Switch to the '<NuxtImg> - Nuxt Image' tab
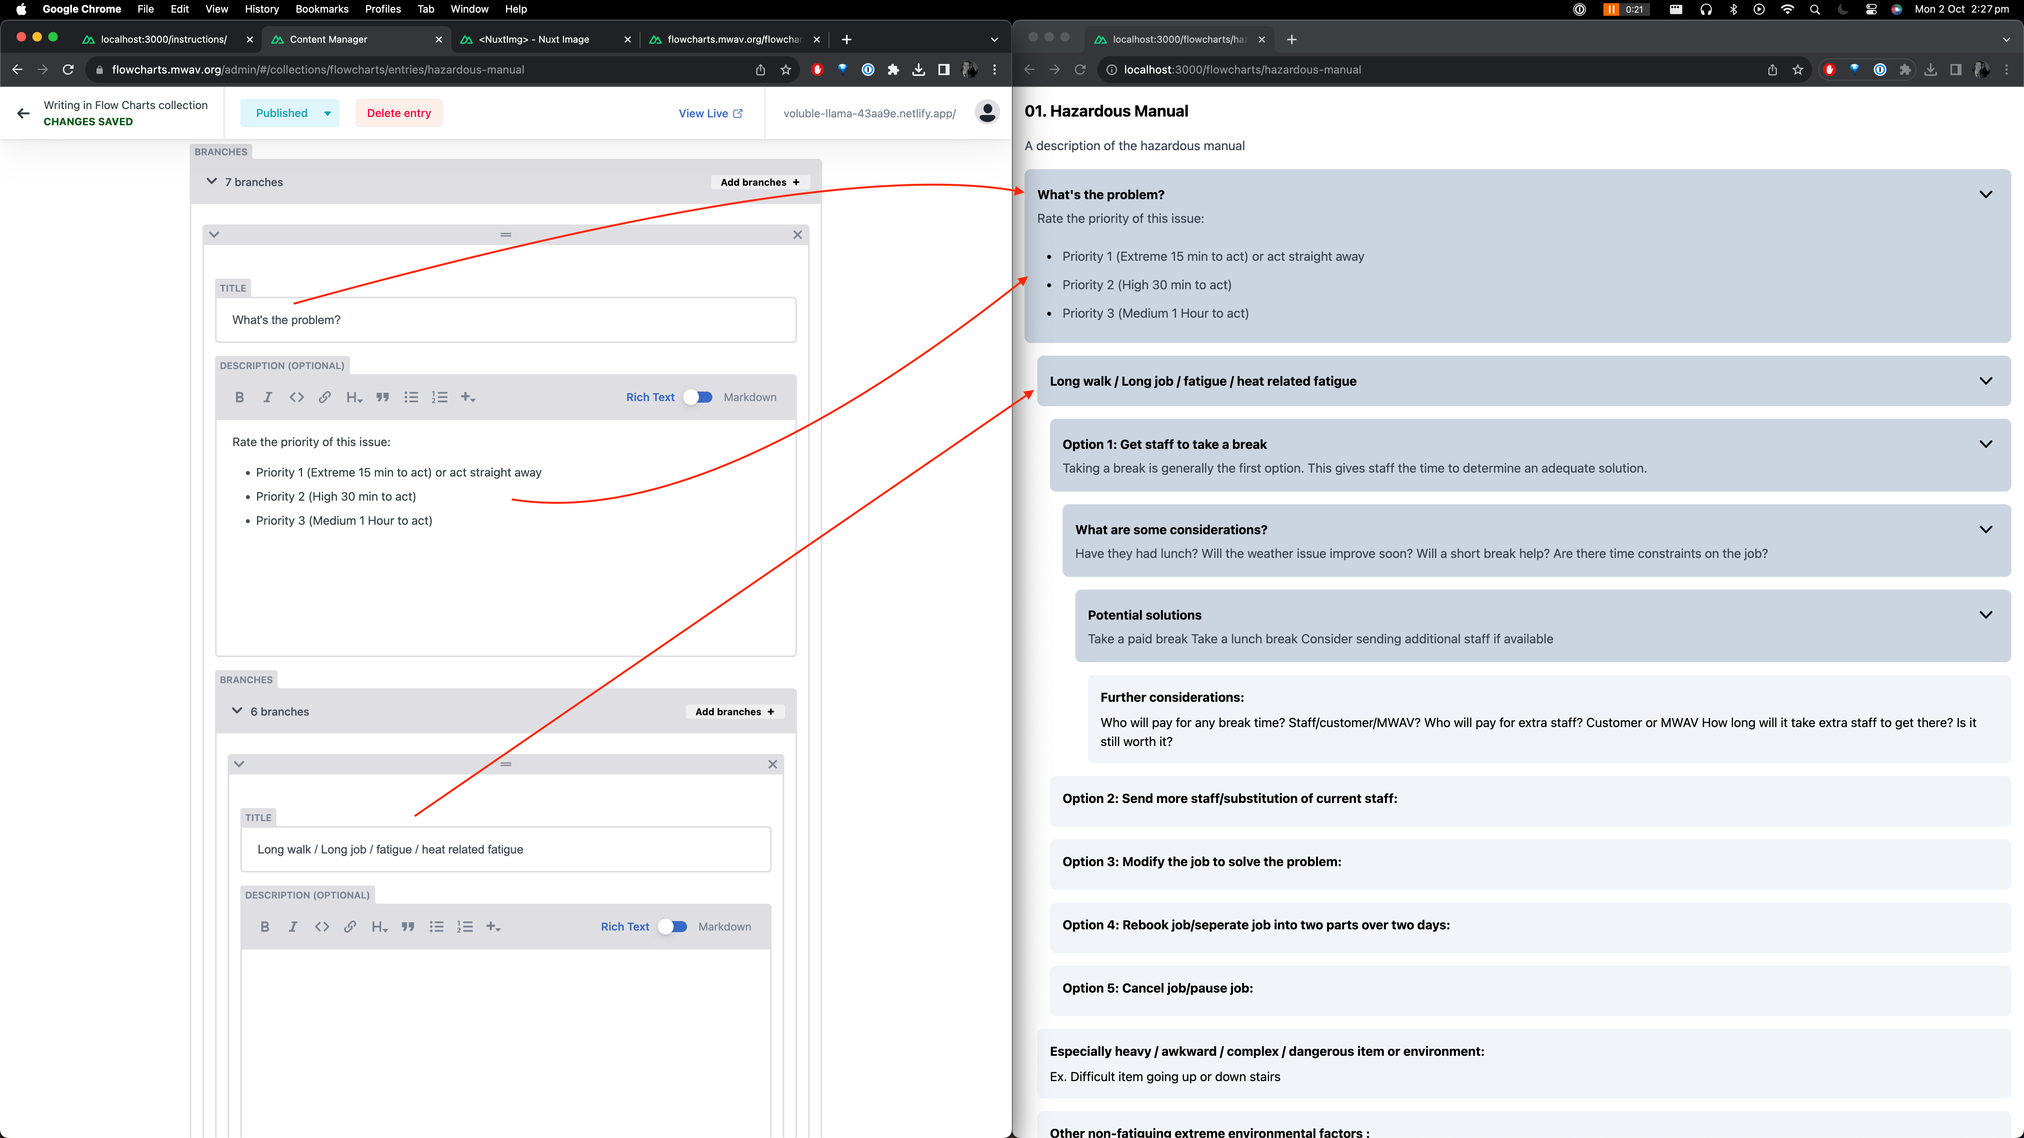 (x=534, y=39)
